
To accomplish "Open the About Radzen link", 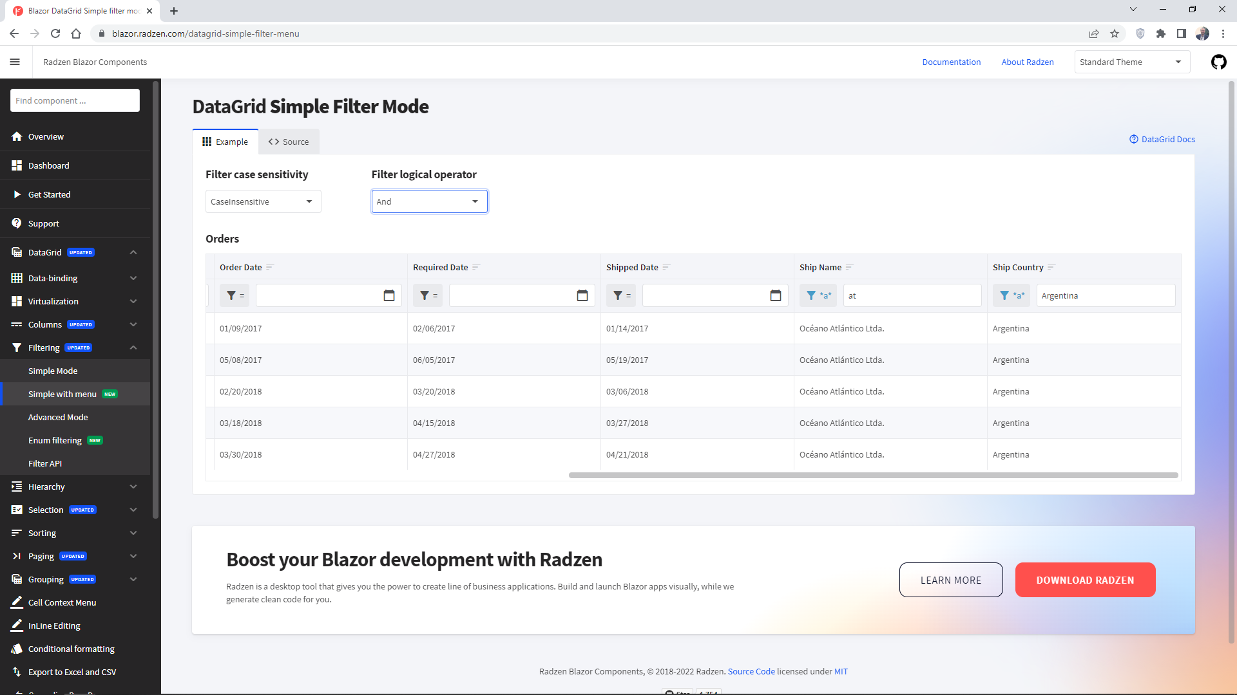I will click(1028, 62).
